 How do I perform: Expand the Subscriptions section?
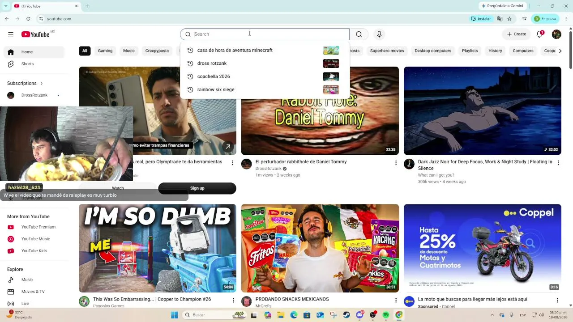click(25, 83)
